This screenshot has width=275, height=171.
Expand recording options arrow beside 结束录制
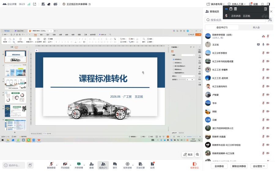coord(133,165)
